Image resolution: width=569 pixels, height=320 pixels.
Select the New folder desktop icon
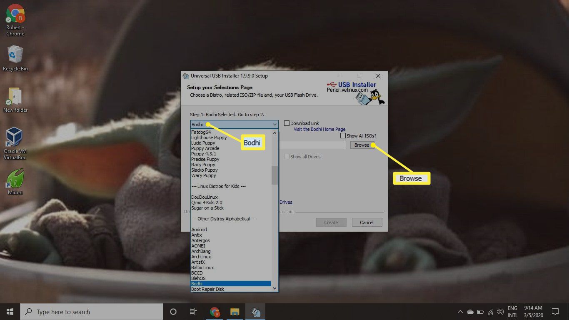click(15, 100)
